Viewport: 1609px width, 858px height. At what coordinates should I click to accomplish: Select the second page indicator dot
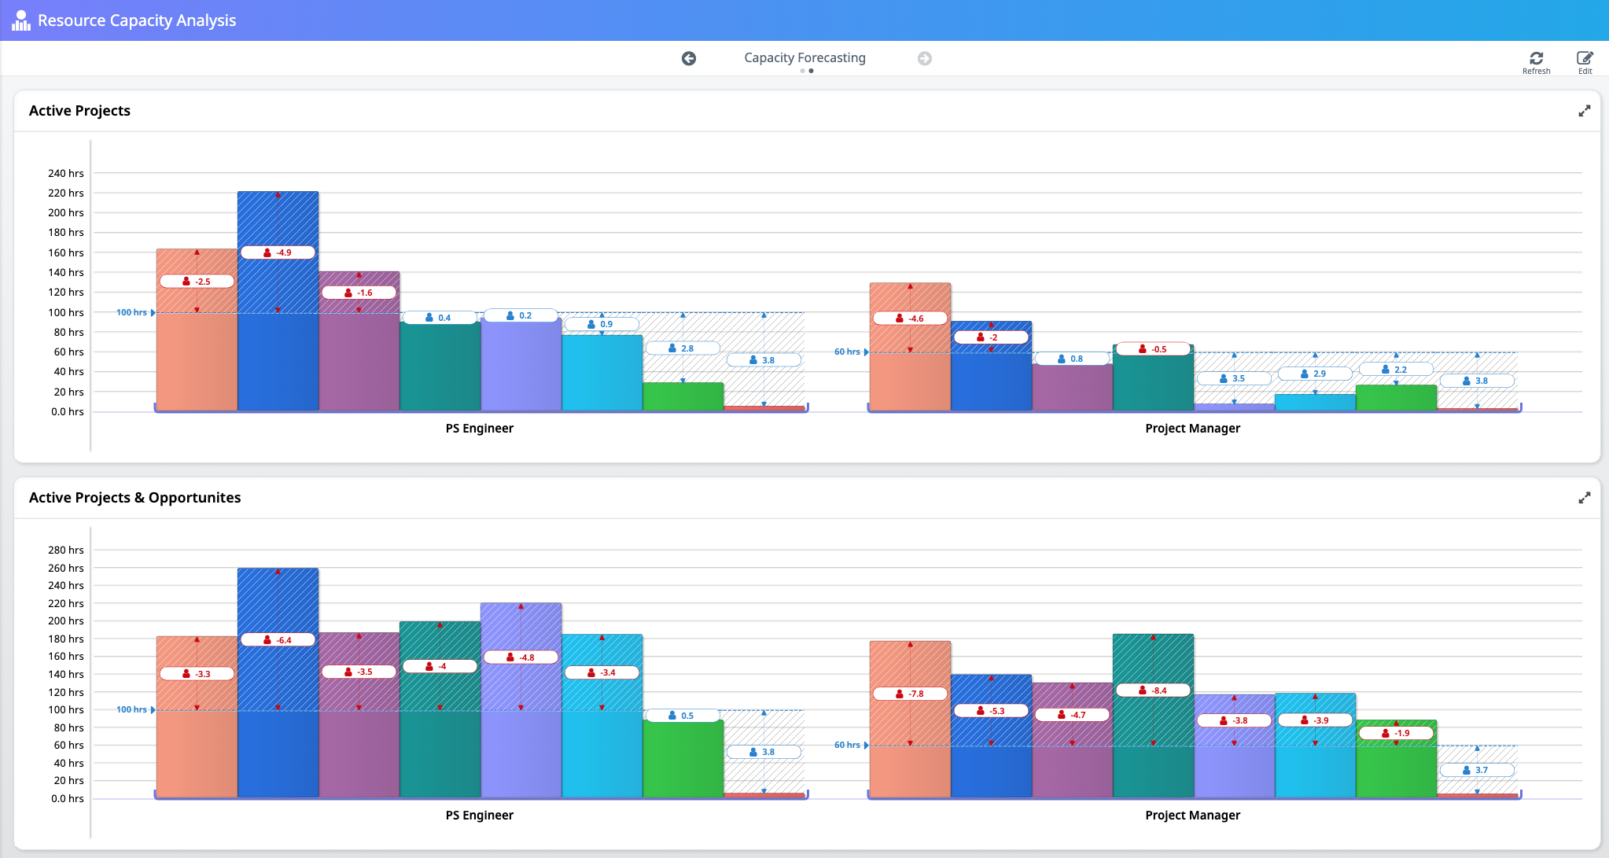811,71
